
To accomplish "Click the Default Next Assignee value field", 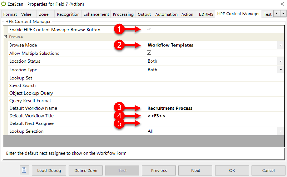I will tap(213, 123).
